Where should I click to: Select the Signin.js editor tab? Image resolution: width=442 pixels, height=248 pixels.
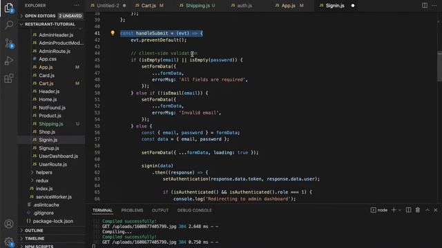point(335,6)
